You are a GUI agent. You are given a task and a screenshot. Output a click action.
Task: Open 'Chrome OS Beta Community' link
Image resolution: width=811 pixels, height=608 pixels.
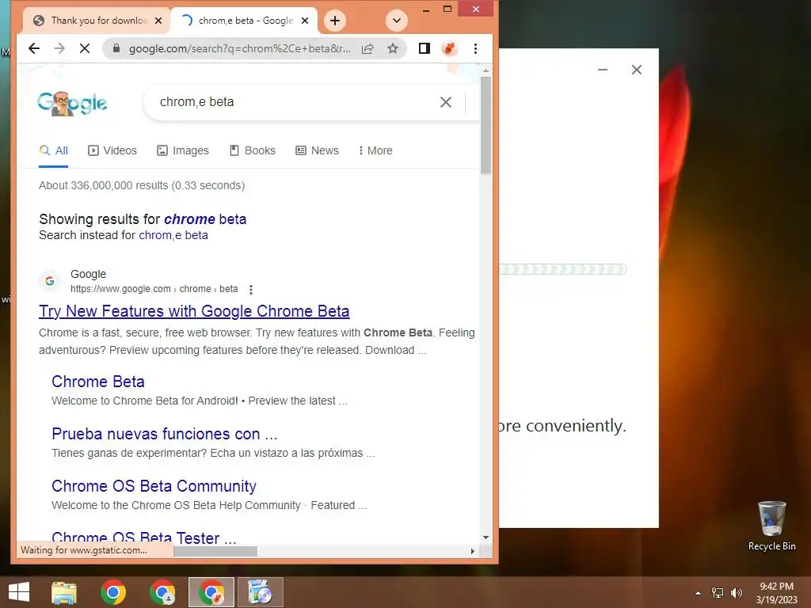[x=154, y=486]
